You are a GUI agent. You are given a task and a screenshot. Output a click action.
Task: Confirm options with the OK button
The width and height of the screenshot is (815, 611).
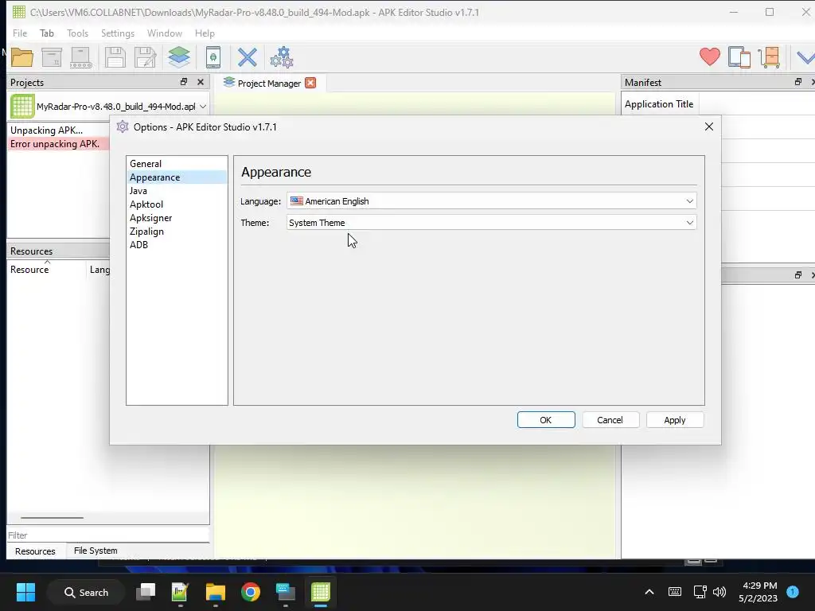pyautogui.click(x=546, y=420)
